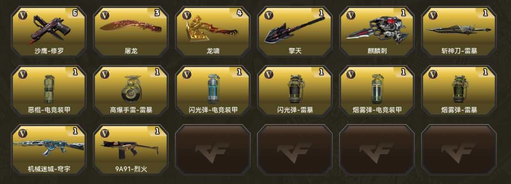511x184 pixels.
Task: Select the 烟雾弹-电竞装甲 smoke grenade
Action: point(377,88)
